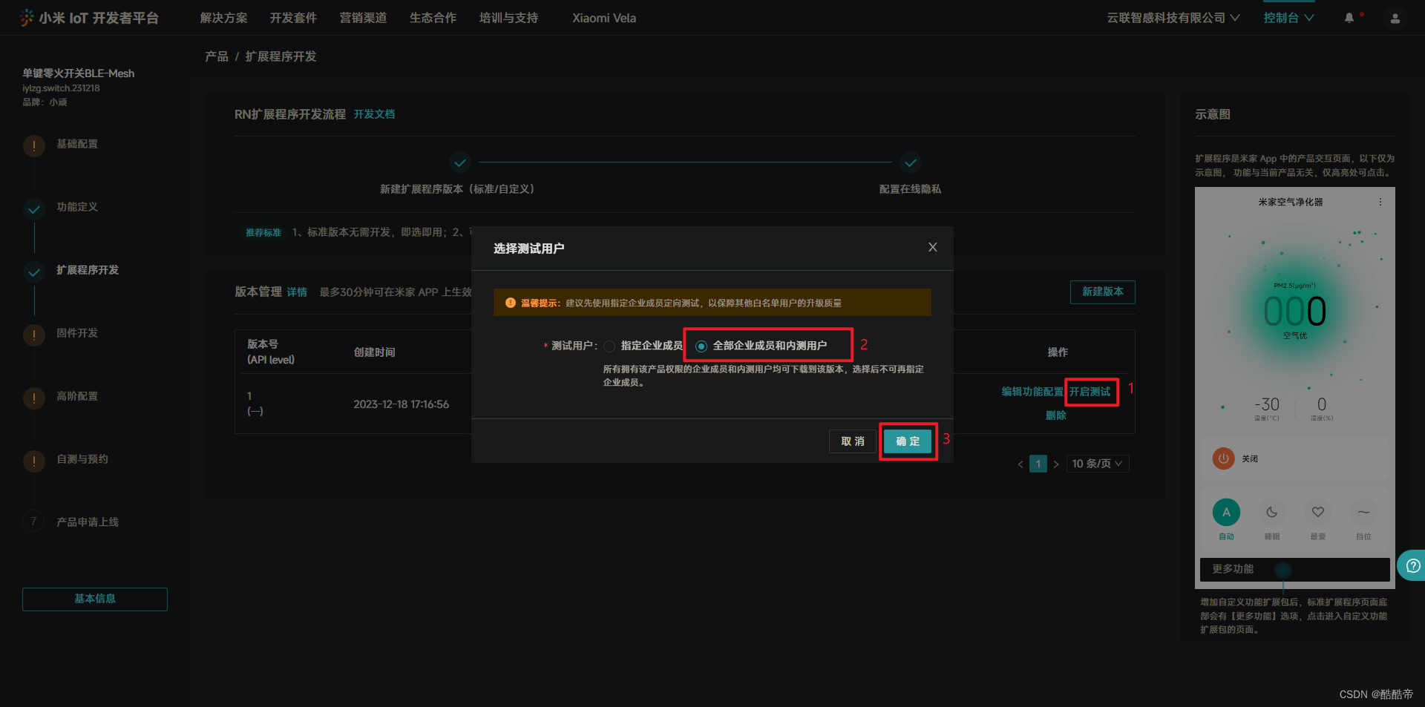Click the 新建版本 button

click(x=1103, y=292)
